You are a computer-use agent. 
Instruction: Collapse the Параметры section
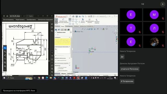(70, 66)
